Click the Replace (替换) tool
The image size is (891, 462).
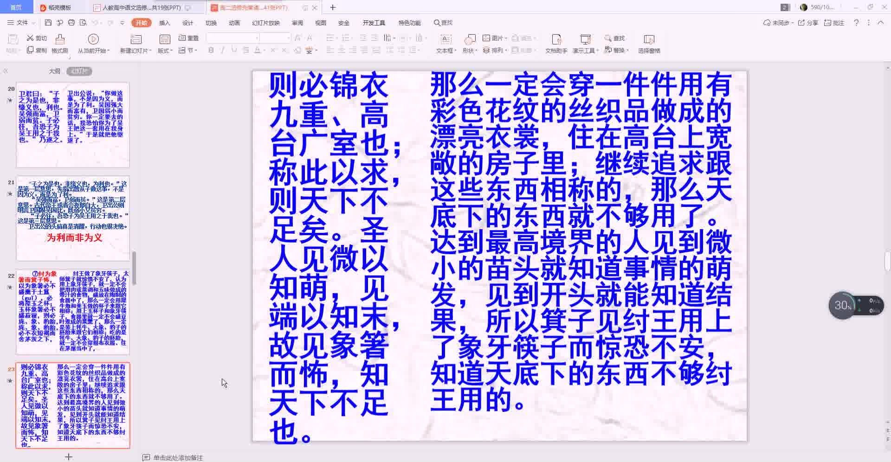pyautogui.click(x=616, y=50)
